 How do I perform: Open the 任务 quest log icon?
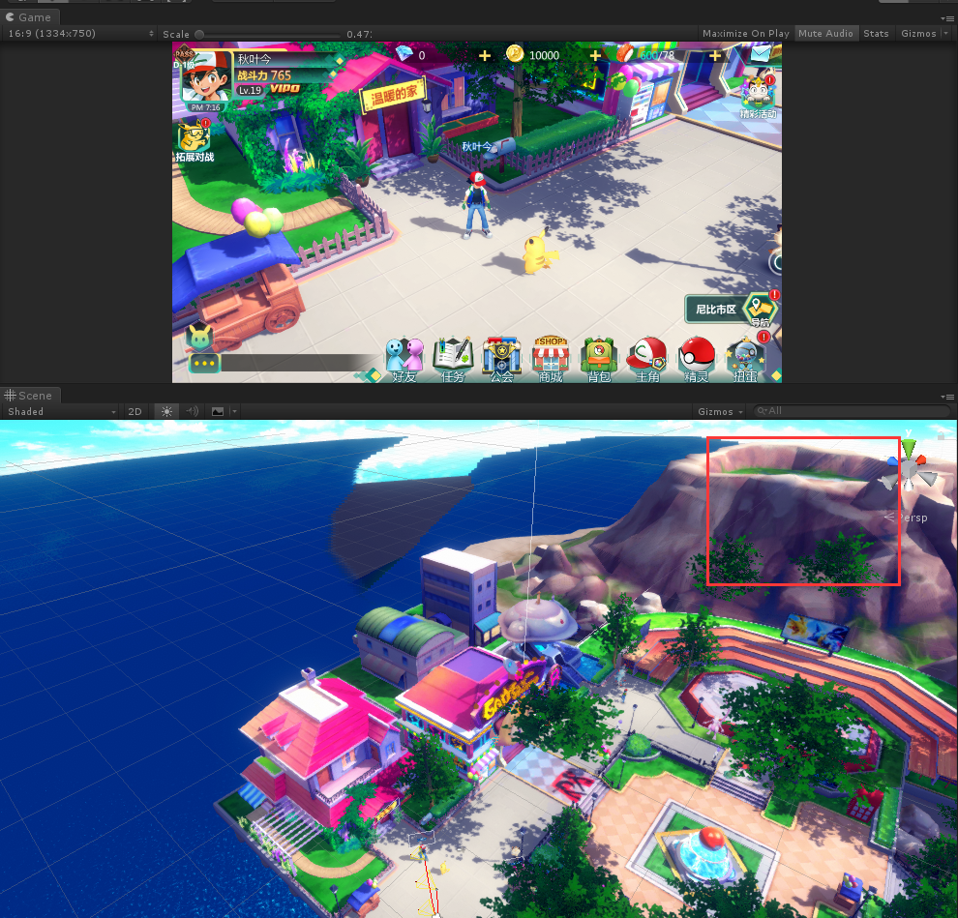tap(453, 353)
